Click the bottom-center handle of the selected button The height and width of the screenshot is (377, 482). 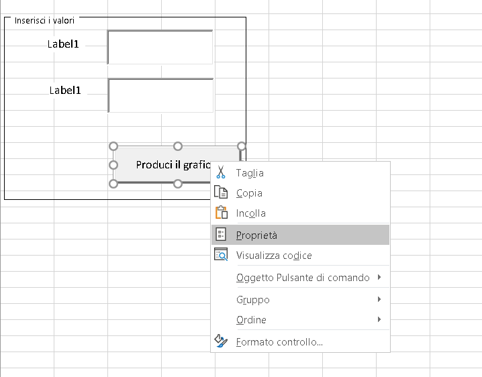click(178, 184)
